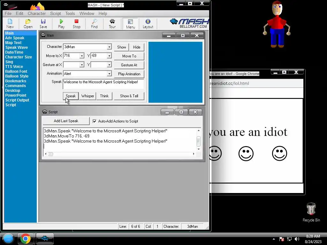Open the Recycle Bin desktop icon
The height and width of the screenshot is (245, 327).
[311, 212]
